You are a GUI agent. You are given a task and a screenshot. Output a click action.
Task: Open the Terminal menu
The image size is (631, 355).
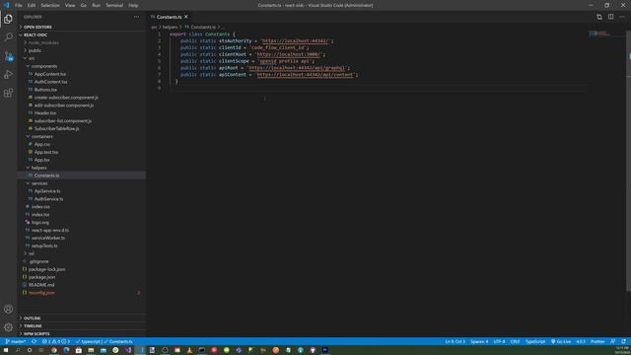tap(114, 5)
